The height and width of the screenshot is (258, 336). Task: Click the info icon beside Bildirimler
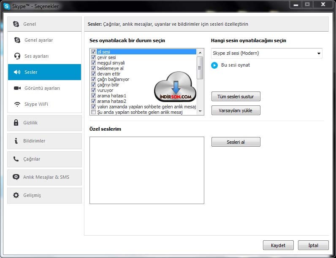(x=16, y=141)
